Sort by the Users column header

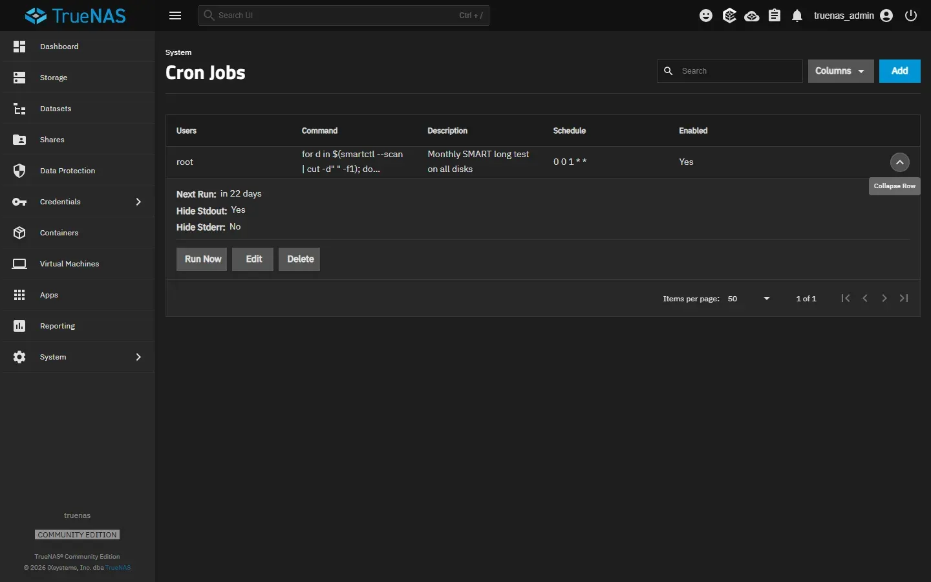tap(186, 131)
